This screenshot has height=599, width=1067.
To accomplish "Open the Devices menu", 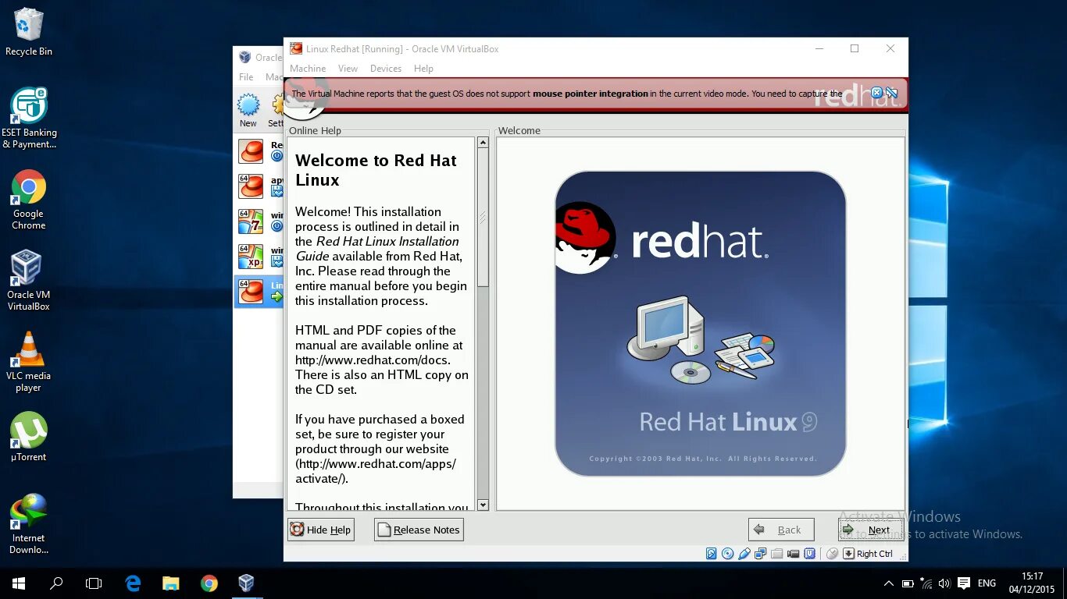I will [386, 69].
